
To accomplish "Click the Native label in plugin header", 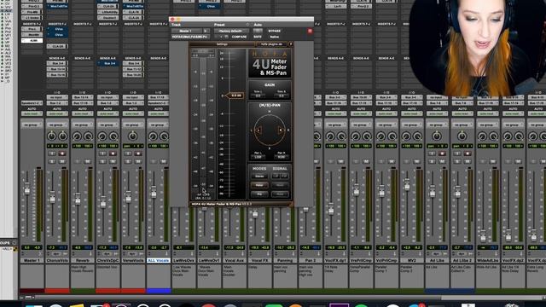I will coord(275,37).
